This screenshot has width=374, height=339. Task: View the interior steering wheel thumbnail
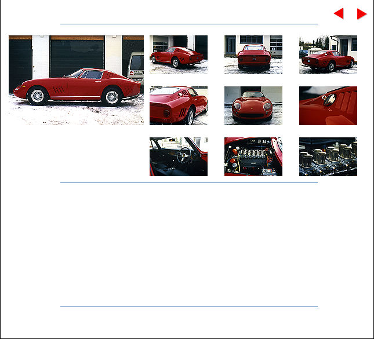coord(178,156)
